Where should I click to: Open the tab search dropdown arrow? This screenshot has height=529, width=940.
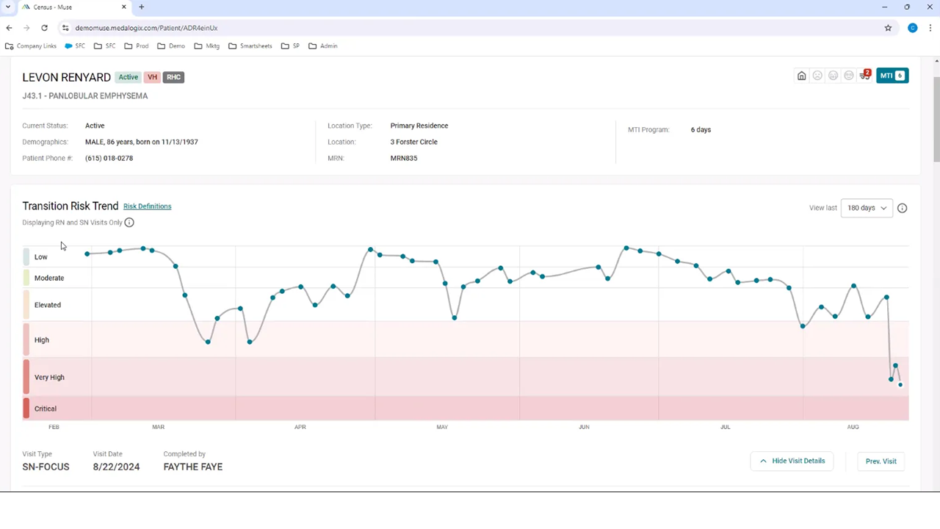pos(7,7)
